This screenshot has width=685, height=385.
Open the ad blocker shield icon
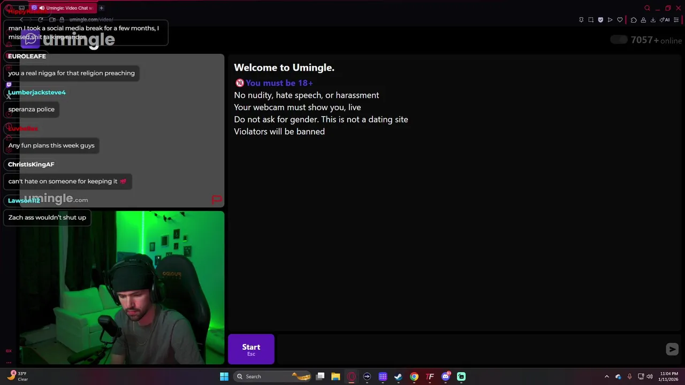coord(600,20)
